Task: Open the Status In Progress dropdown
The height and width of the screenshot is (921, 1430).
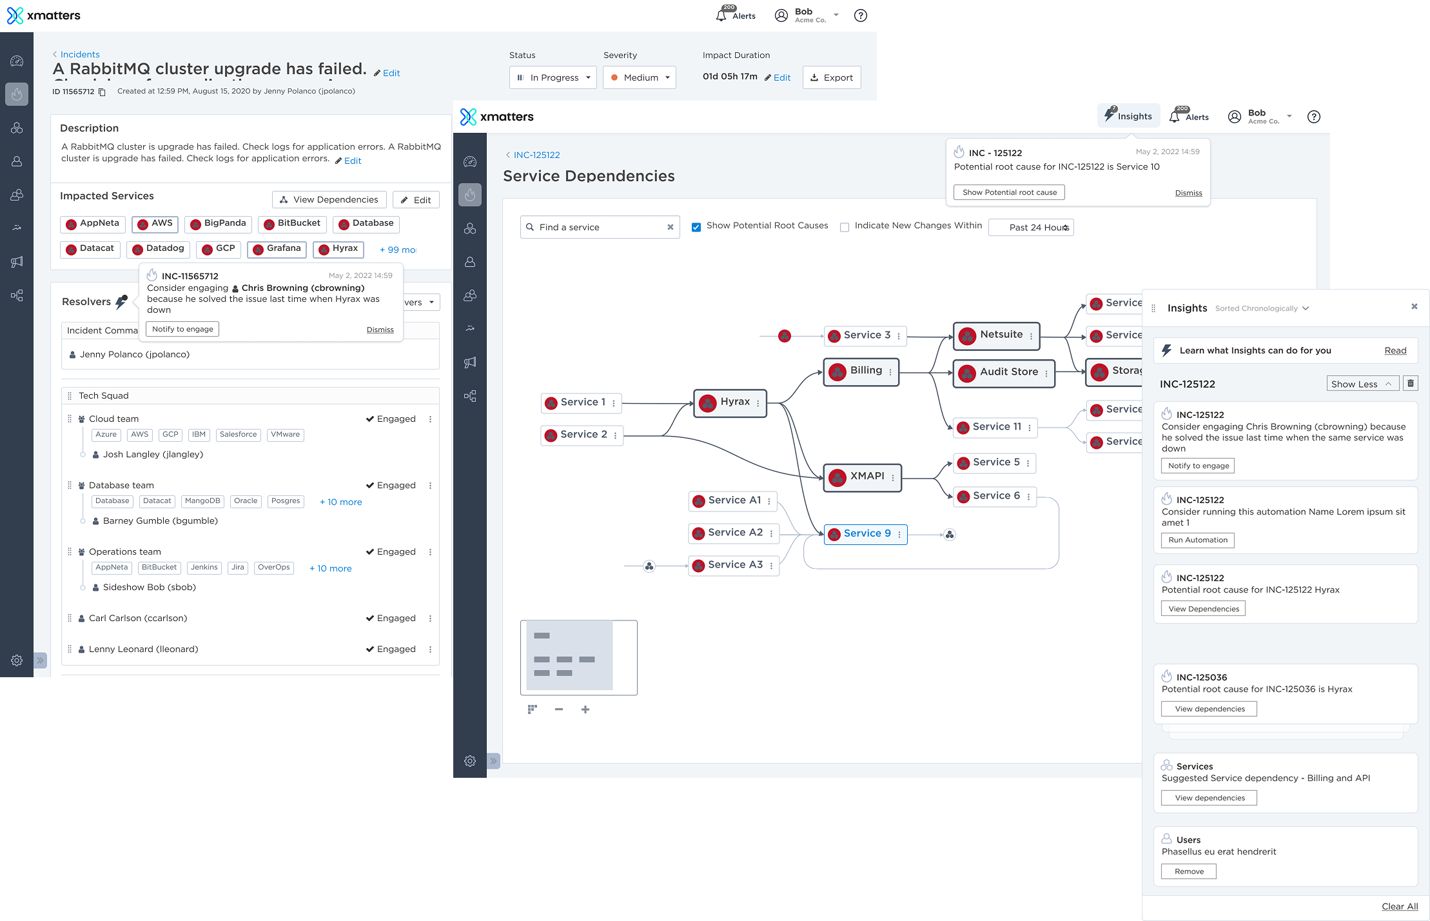Action: pos(554,77)
